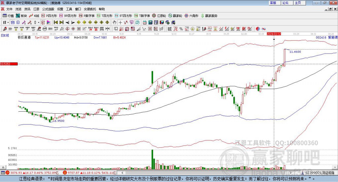The image size is (338, 182).
Task: Click the blue infinity loop icon
Action: coord(264,29)
